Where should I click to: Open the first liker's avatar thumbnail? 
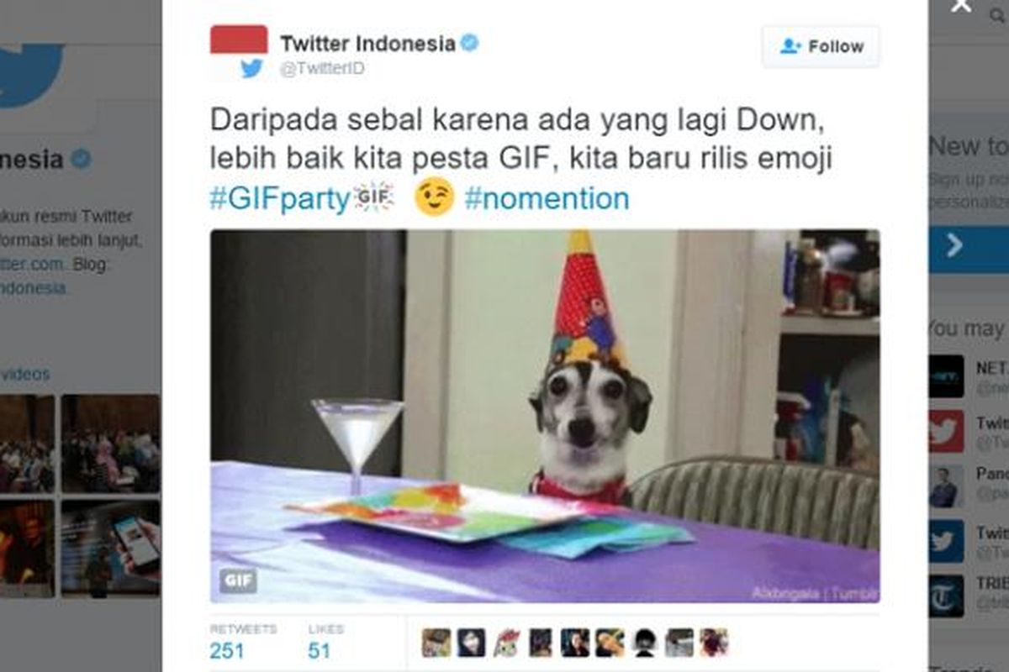tap(436, 643)
